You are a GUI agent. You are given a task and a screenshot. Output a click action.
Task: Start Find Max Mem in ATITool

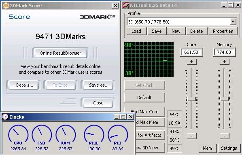click(x=150, y=122)
